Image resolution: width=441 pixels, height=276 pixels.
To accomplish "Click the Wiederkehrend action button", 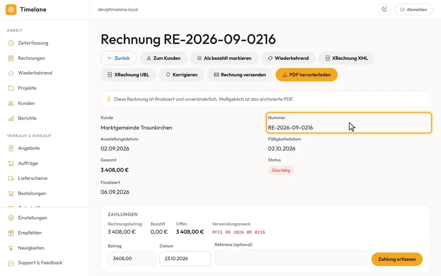I will [288, 58].
